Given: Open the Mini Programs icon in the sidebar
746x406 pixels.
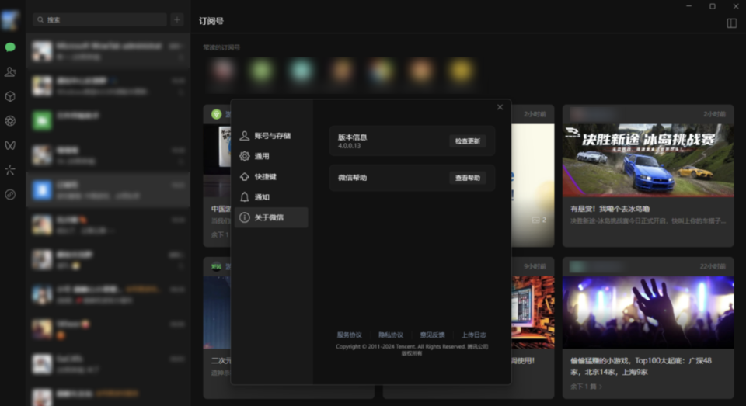Looking at the screenshot, I should (10, 194).
